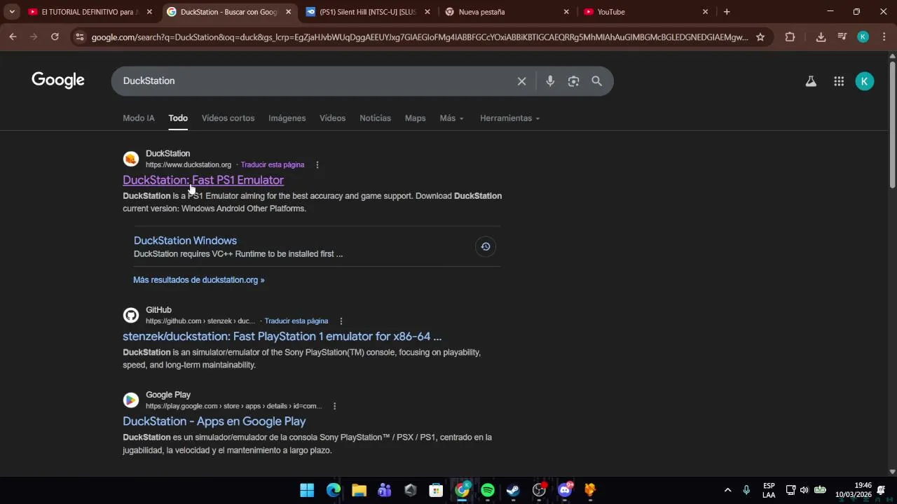This screenshot has height=504, width=897.
Task: Open Spotify from the taskbar
Action: 488,490
